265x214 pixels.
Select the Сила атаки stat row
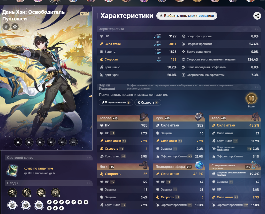coord(138,44)
